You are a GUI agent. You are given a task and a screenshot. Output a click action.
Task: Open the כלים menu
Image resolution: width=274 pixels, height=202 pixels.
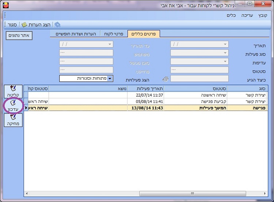coord(231,15)
